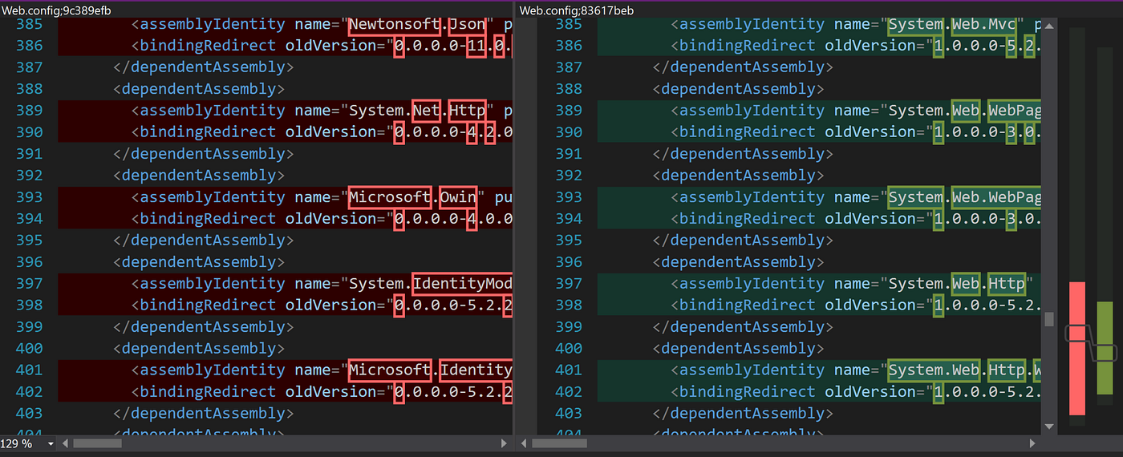This screenshot has width=1123, height=457.
Task: Click the vertical scrollbar thumb in right pane
Action: click(1049, 319)
